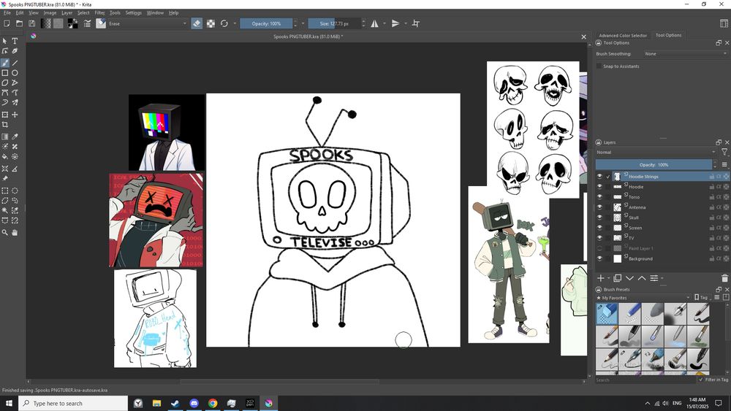Choose the Zoom tool
The width and height of the screenshot is (731, 411).
[x=5, y=233]
